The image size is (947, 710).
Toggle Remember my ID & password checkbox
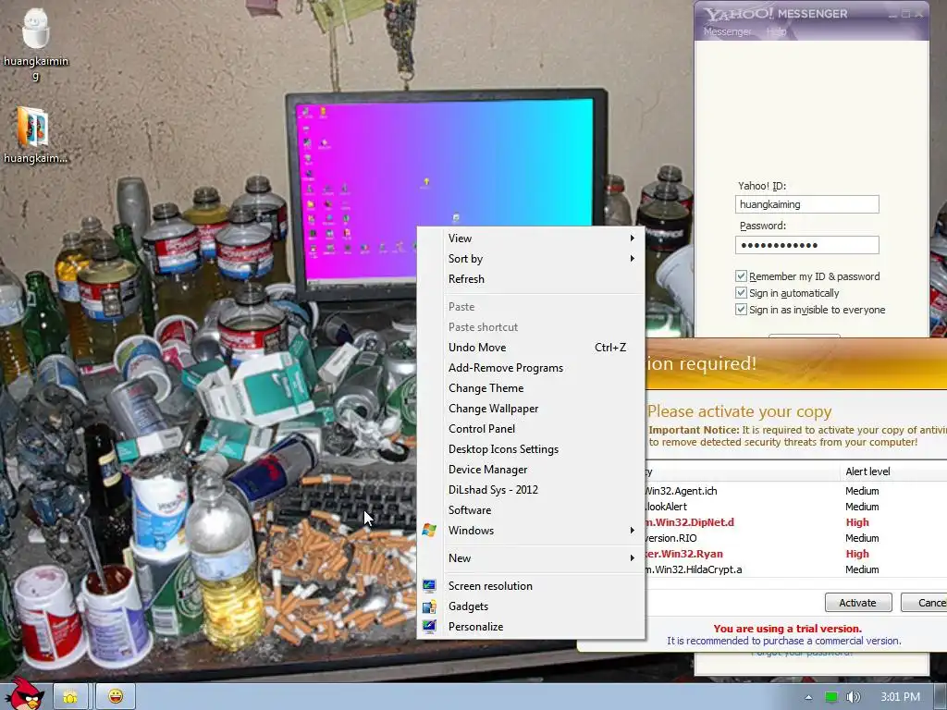point(741,275)
